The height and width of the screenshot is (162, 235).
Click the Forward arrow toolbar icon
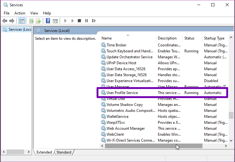click(12, 21)
